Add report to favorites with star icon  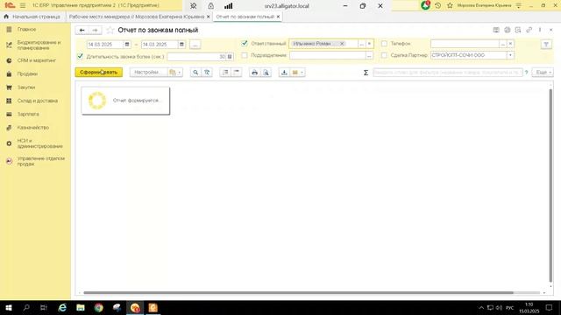click(110, 31)
